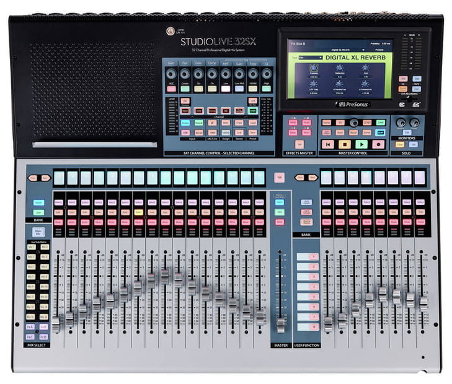Adjust the Phones level knob
This screenshot has height=384, width=452.
point(414,123)
